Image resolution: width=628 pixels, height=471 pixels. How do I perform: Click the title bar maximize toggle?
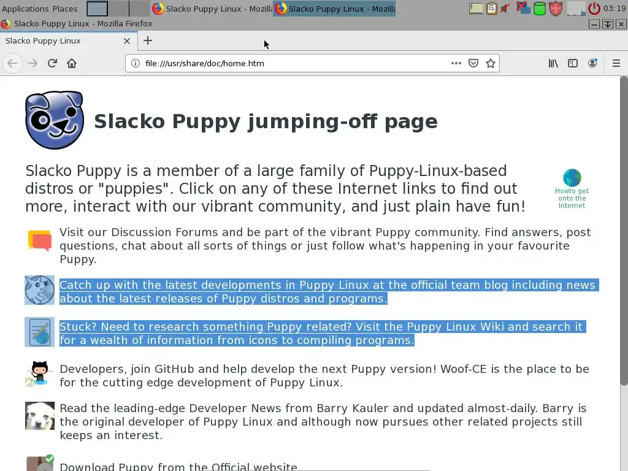click(608, 24)
